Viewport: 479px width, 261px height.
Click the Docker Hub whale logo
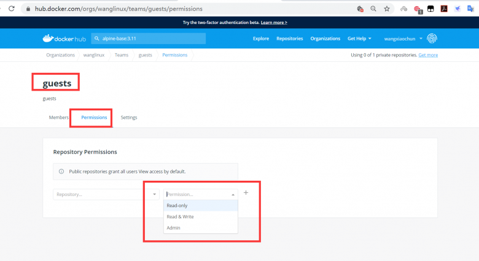click(x=64, y=39)
